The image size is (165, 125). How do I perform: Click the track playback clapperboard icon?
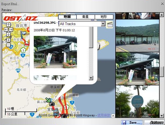point(110,25)
